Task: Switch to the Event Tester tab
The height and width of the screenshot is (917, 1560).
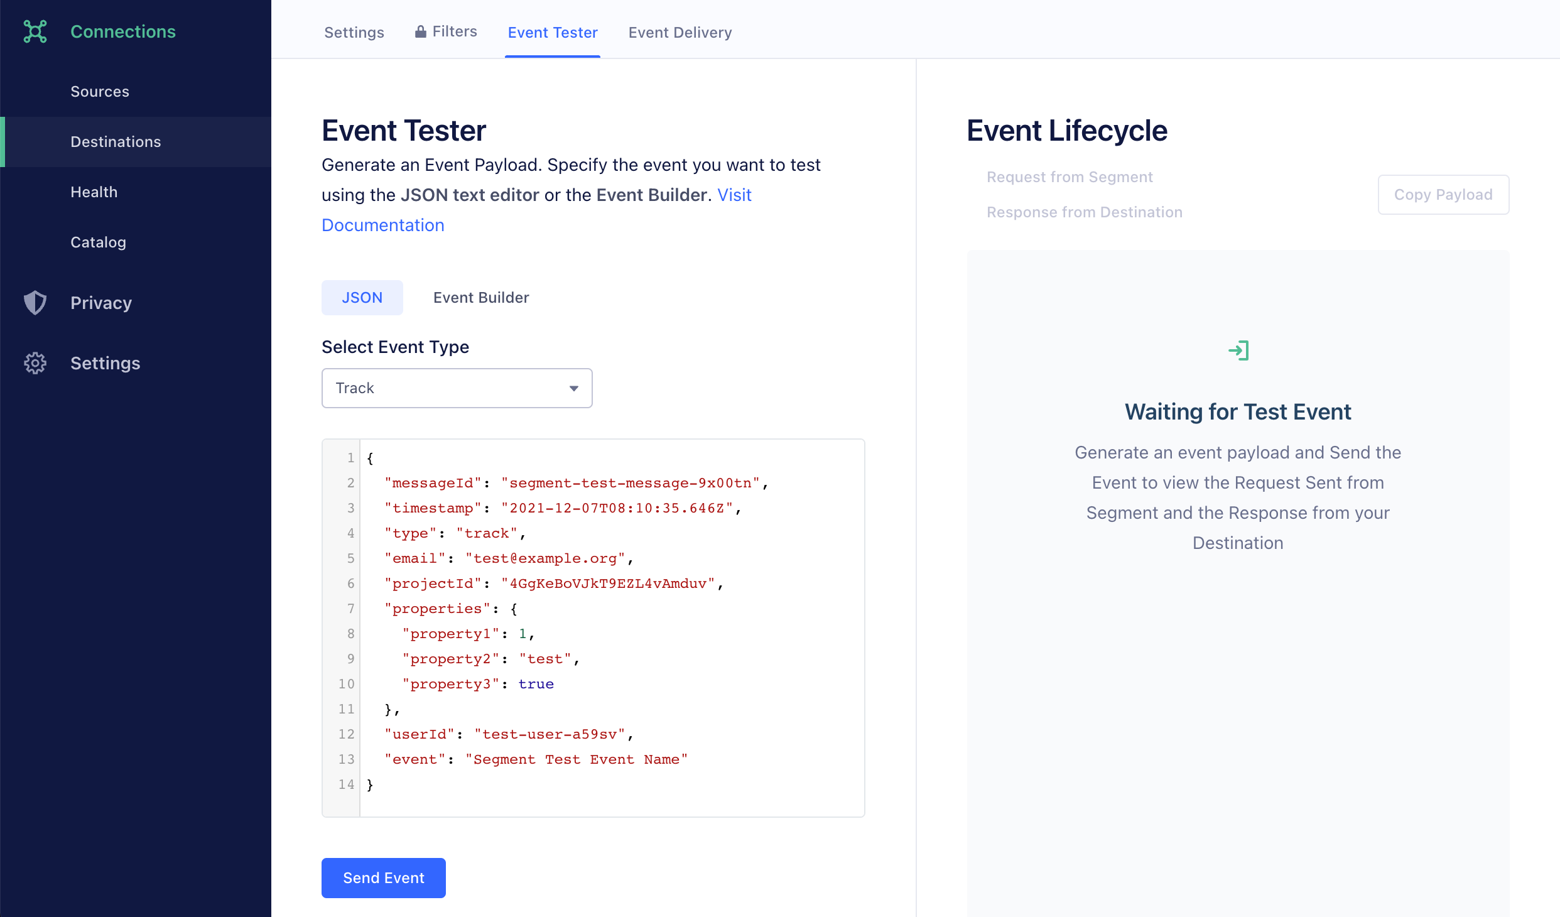Action: (553, 31)
